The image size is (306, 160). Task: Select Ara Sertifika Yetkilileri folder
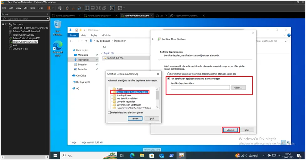127,99
